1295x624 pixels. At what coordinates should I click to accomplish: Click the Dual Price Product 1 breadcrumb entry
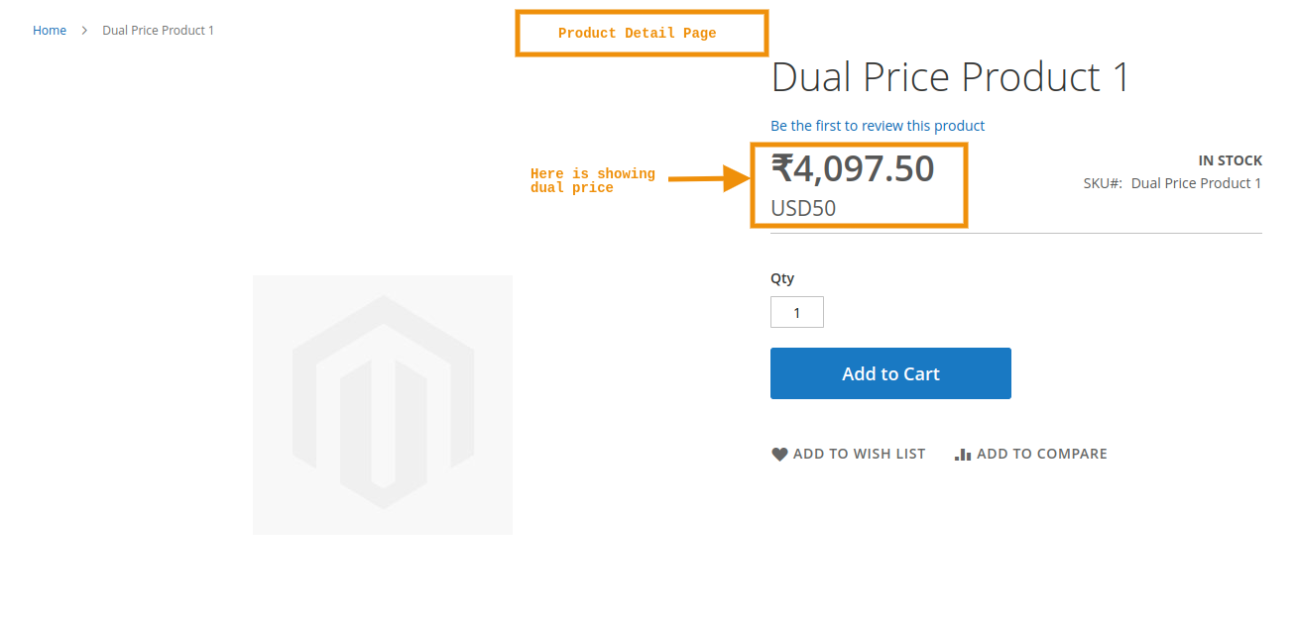(x=158, y=30)
